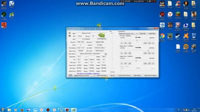This screenshot has width=200, height=112.
Task: Click Apply Clocks & Voltage button
Action: [x=150, y=75]
